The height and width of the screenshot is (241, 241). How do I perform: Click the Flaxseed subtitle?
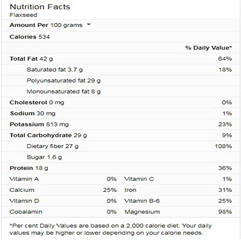click(23, 15)
